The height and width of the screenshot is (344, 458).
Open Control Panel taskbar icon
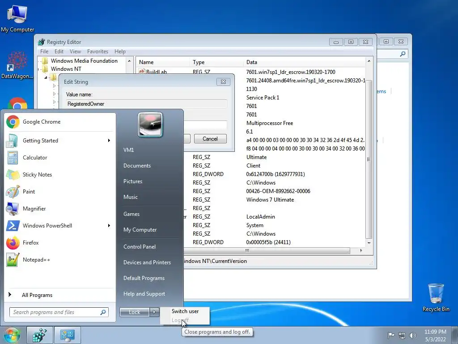pos(68,335)
